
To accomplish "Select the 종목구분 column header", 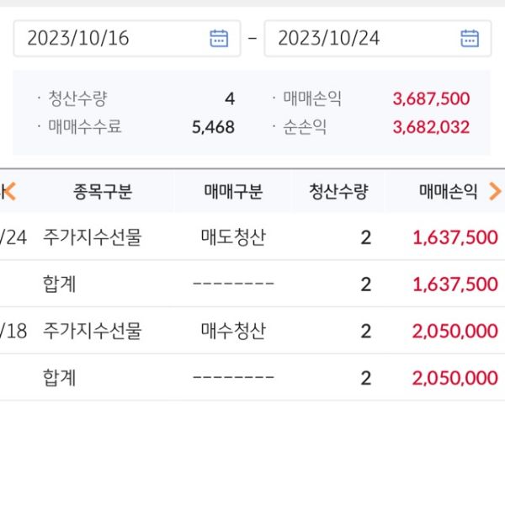I will [x=103, y=192].
